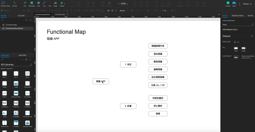Select the Hot Spot widget
This screenshot has height=132, width=255.
pos(16,124)
